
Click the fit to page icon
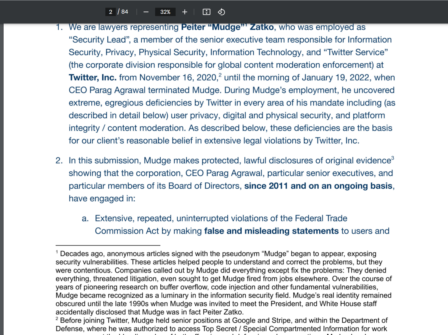click(207, 12)
